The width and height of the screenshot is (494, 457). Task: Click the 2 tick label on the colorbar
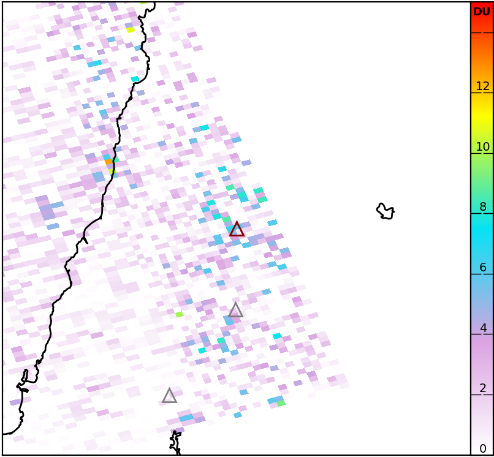483,388
